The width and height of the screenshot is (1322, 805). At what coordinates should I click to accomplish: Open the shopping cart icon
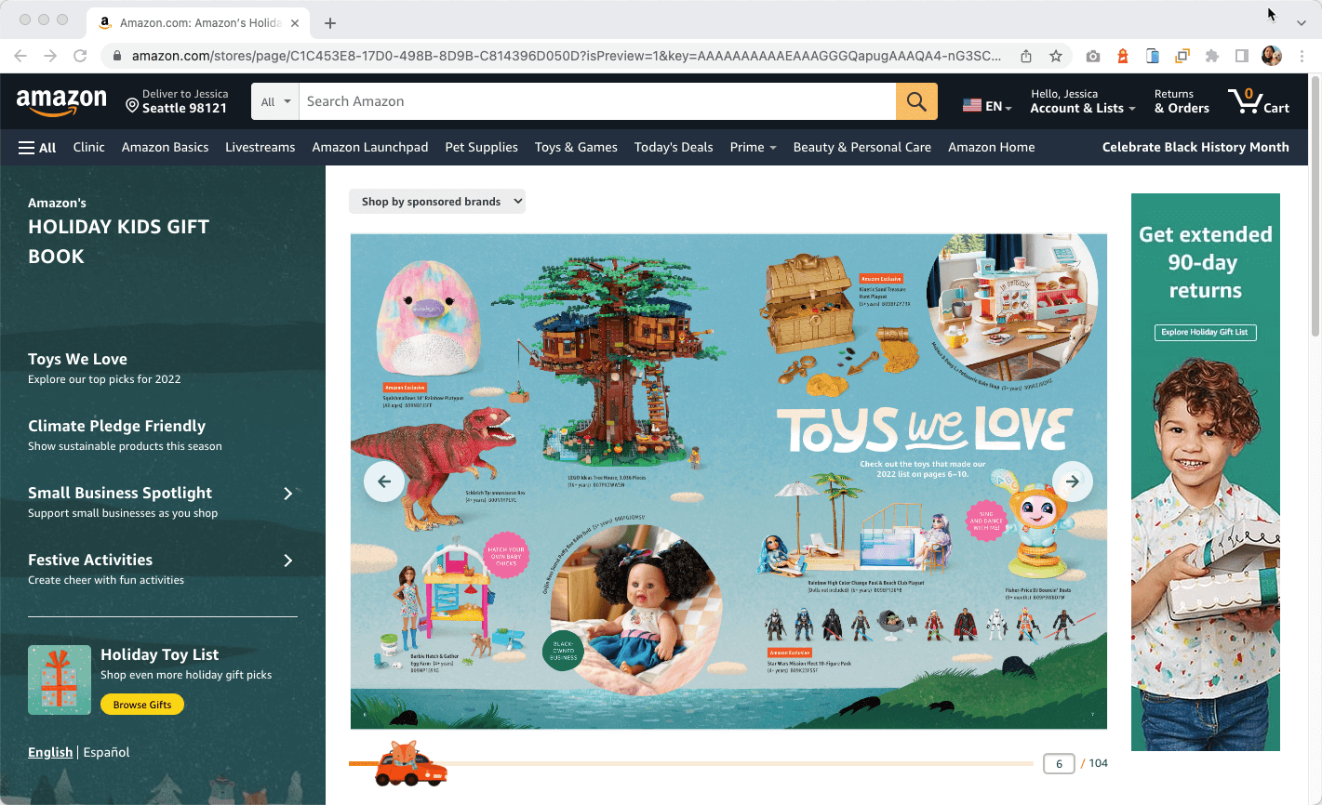pyautogui.click(x=1258, y=101)
